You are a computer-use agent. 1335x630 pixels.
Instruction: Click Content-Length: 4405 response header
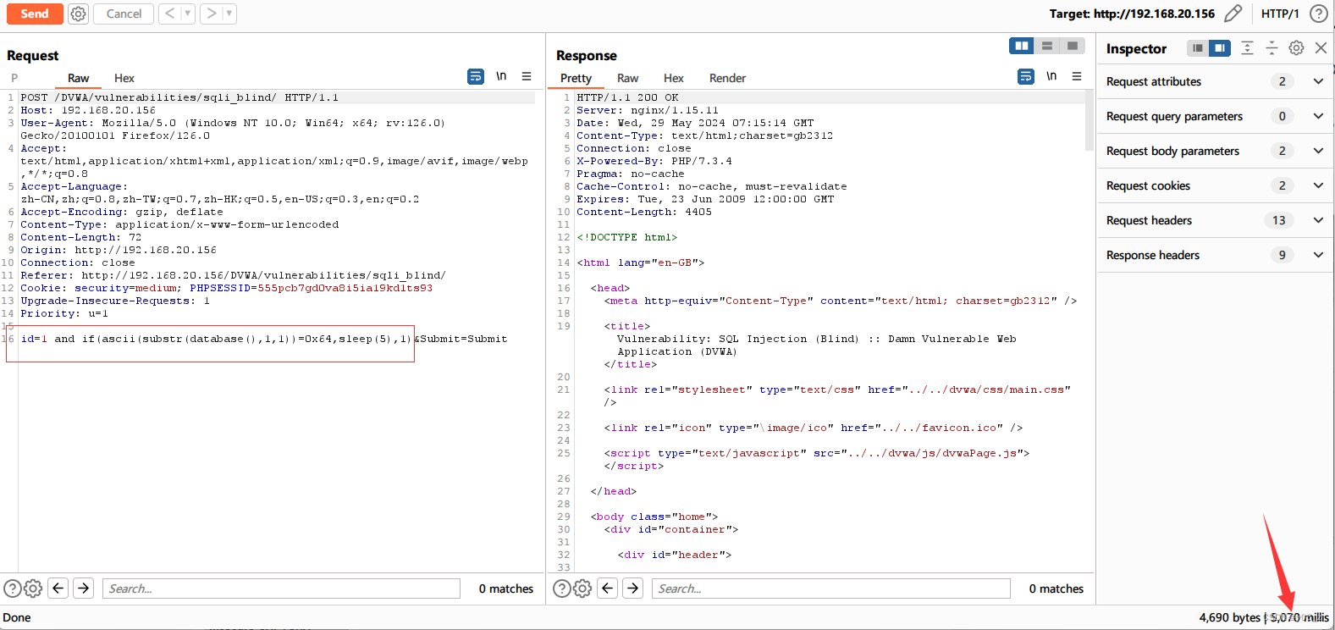[644, 212]
